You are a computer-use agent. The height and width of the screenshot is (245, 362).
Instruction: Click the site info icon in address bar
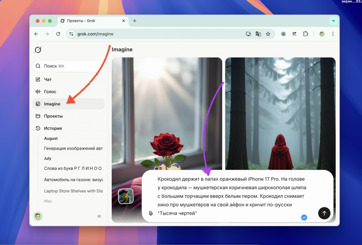tap(71, 34)
